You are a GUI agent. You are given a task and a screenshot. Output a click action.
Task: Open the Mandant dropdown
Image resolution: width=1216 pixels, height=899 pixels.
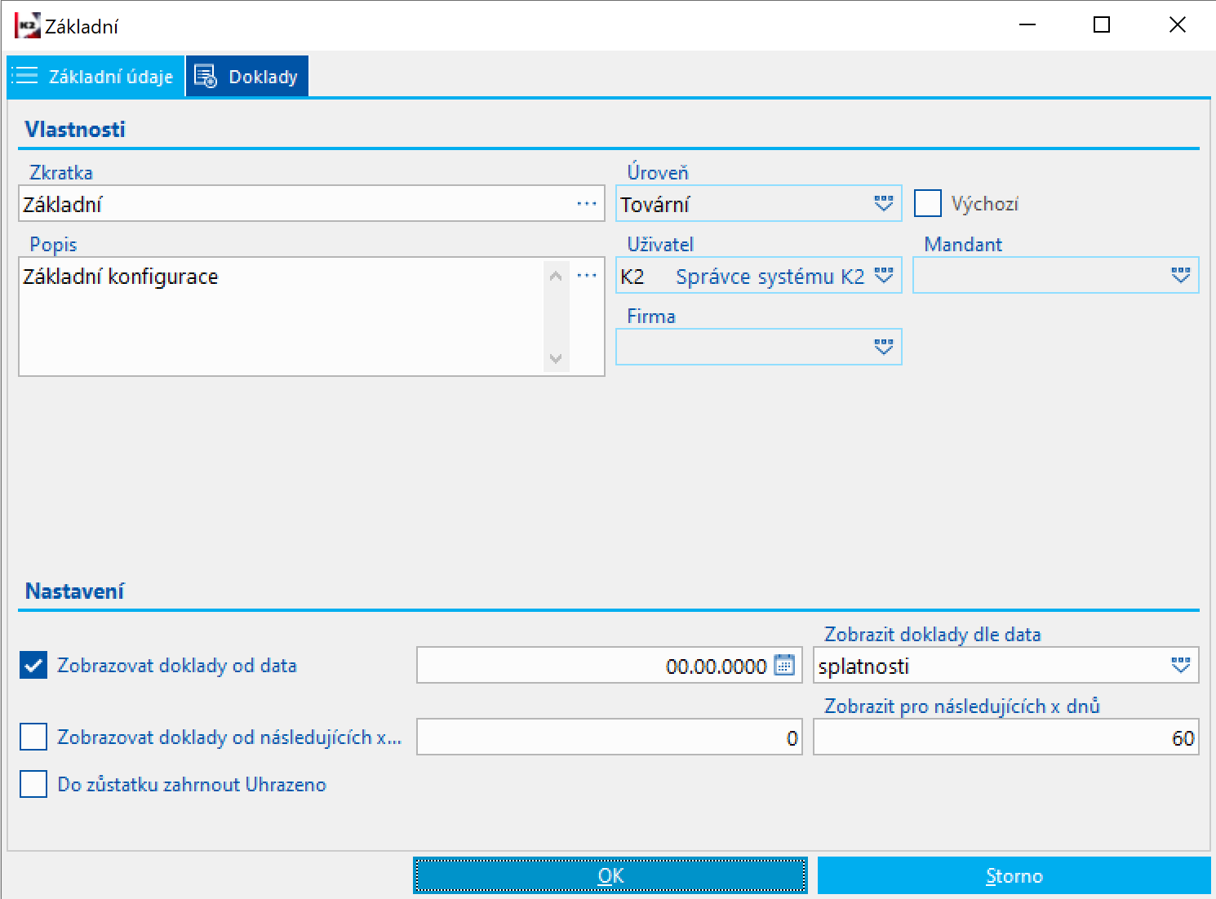[x=1181, y=276]
